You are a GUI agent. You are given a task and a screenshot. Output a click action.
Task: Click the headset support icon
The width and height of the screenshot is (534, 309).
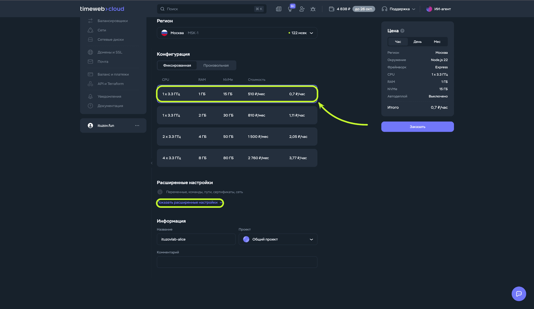tap(384, 9)
